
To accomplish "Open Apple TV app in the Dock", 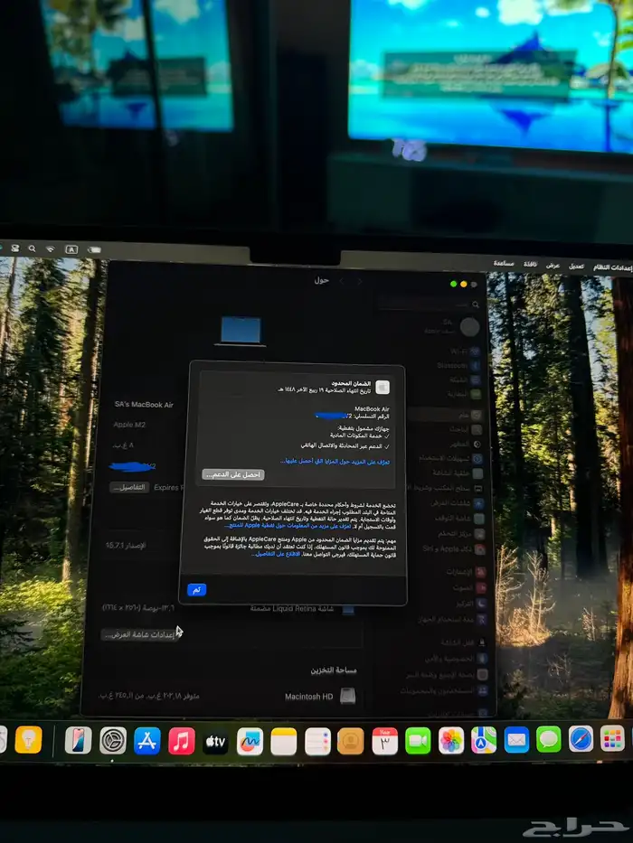I will click(x=214, y=741).
